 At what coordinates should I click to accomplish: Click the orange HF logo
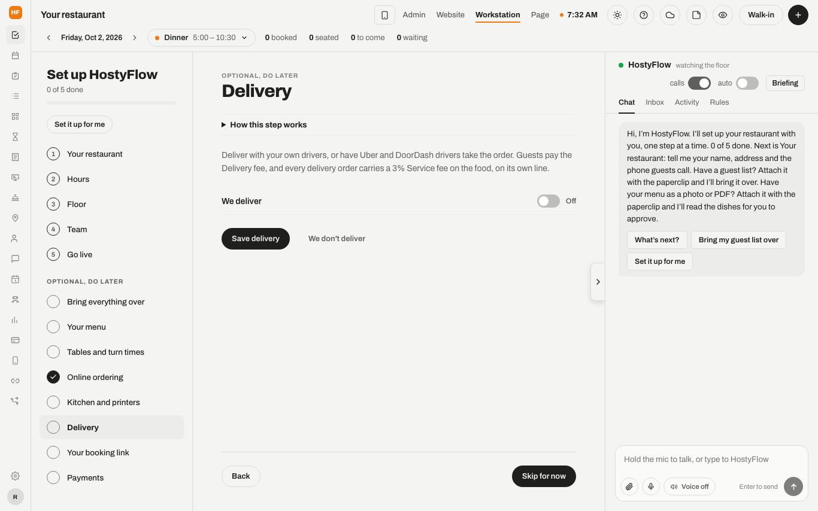[16, 12]
